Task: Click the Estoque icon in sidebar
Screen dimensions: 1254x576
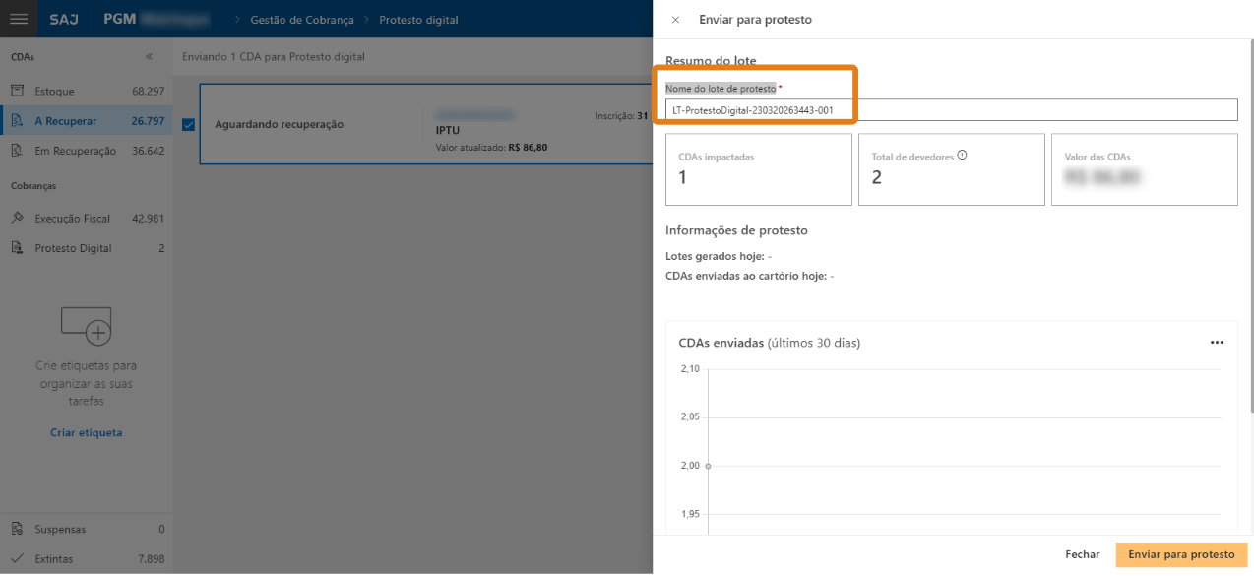Action: coord(17,91)
